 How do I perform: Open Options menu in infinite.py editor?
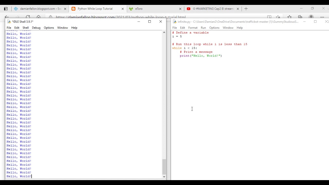pyautogui.click(x=214, y=28)
